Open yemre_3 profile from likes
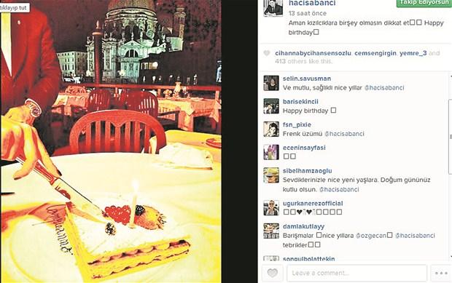452x283 pixels. [413, 53]
